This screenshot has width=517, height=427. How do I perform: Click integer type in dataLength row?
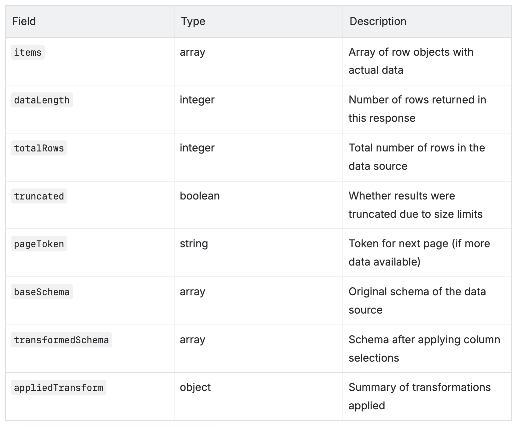(x=197, y=100)
